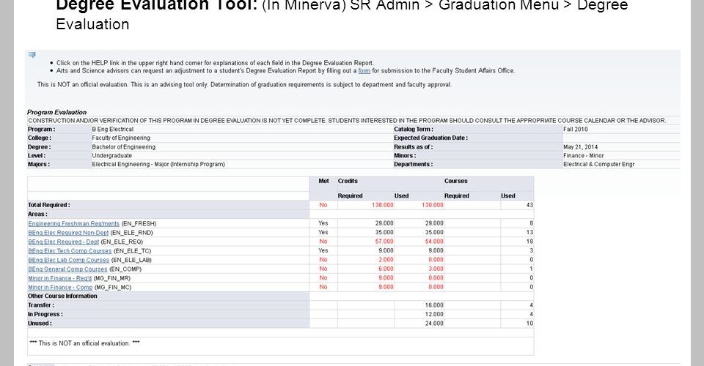Open BEng Elec Lab Comp Courses link
This screenshot has width=704, height=366.
coord(68,260)
